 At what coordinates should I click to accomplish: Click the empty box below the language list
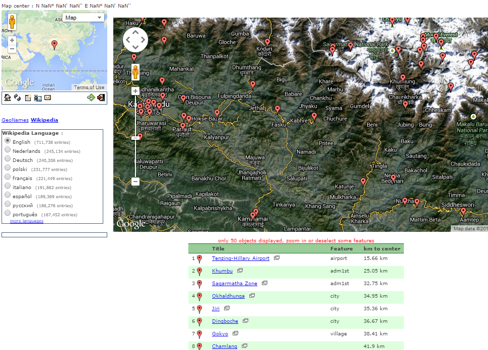[54, 235]
